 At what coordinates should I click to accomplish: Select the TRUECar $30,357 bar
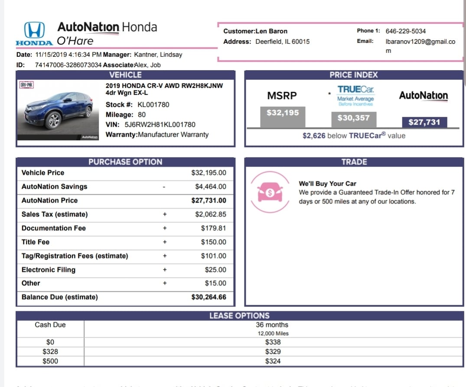(354, 119)
